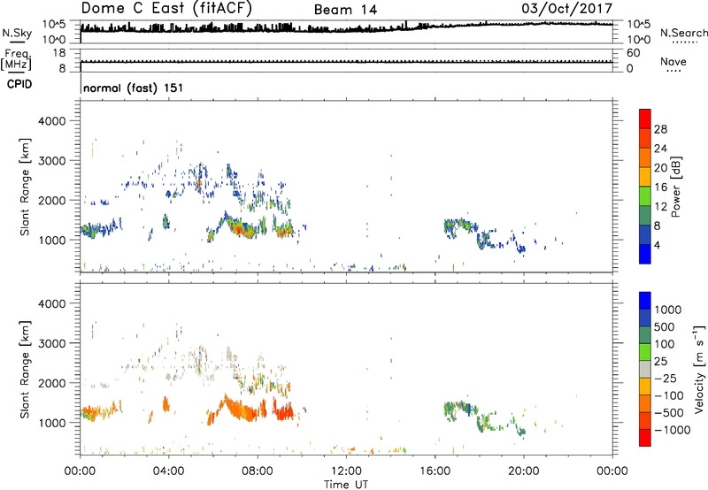Click the '04:00' time axis label

[x=168, y=471]
